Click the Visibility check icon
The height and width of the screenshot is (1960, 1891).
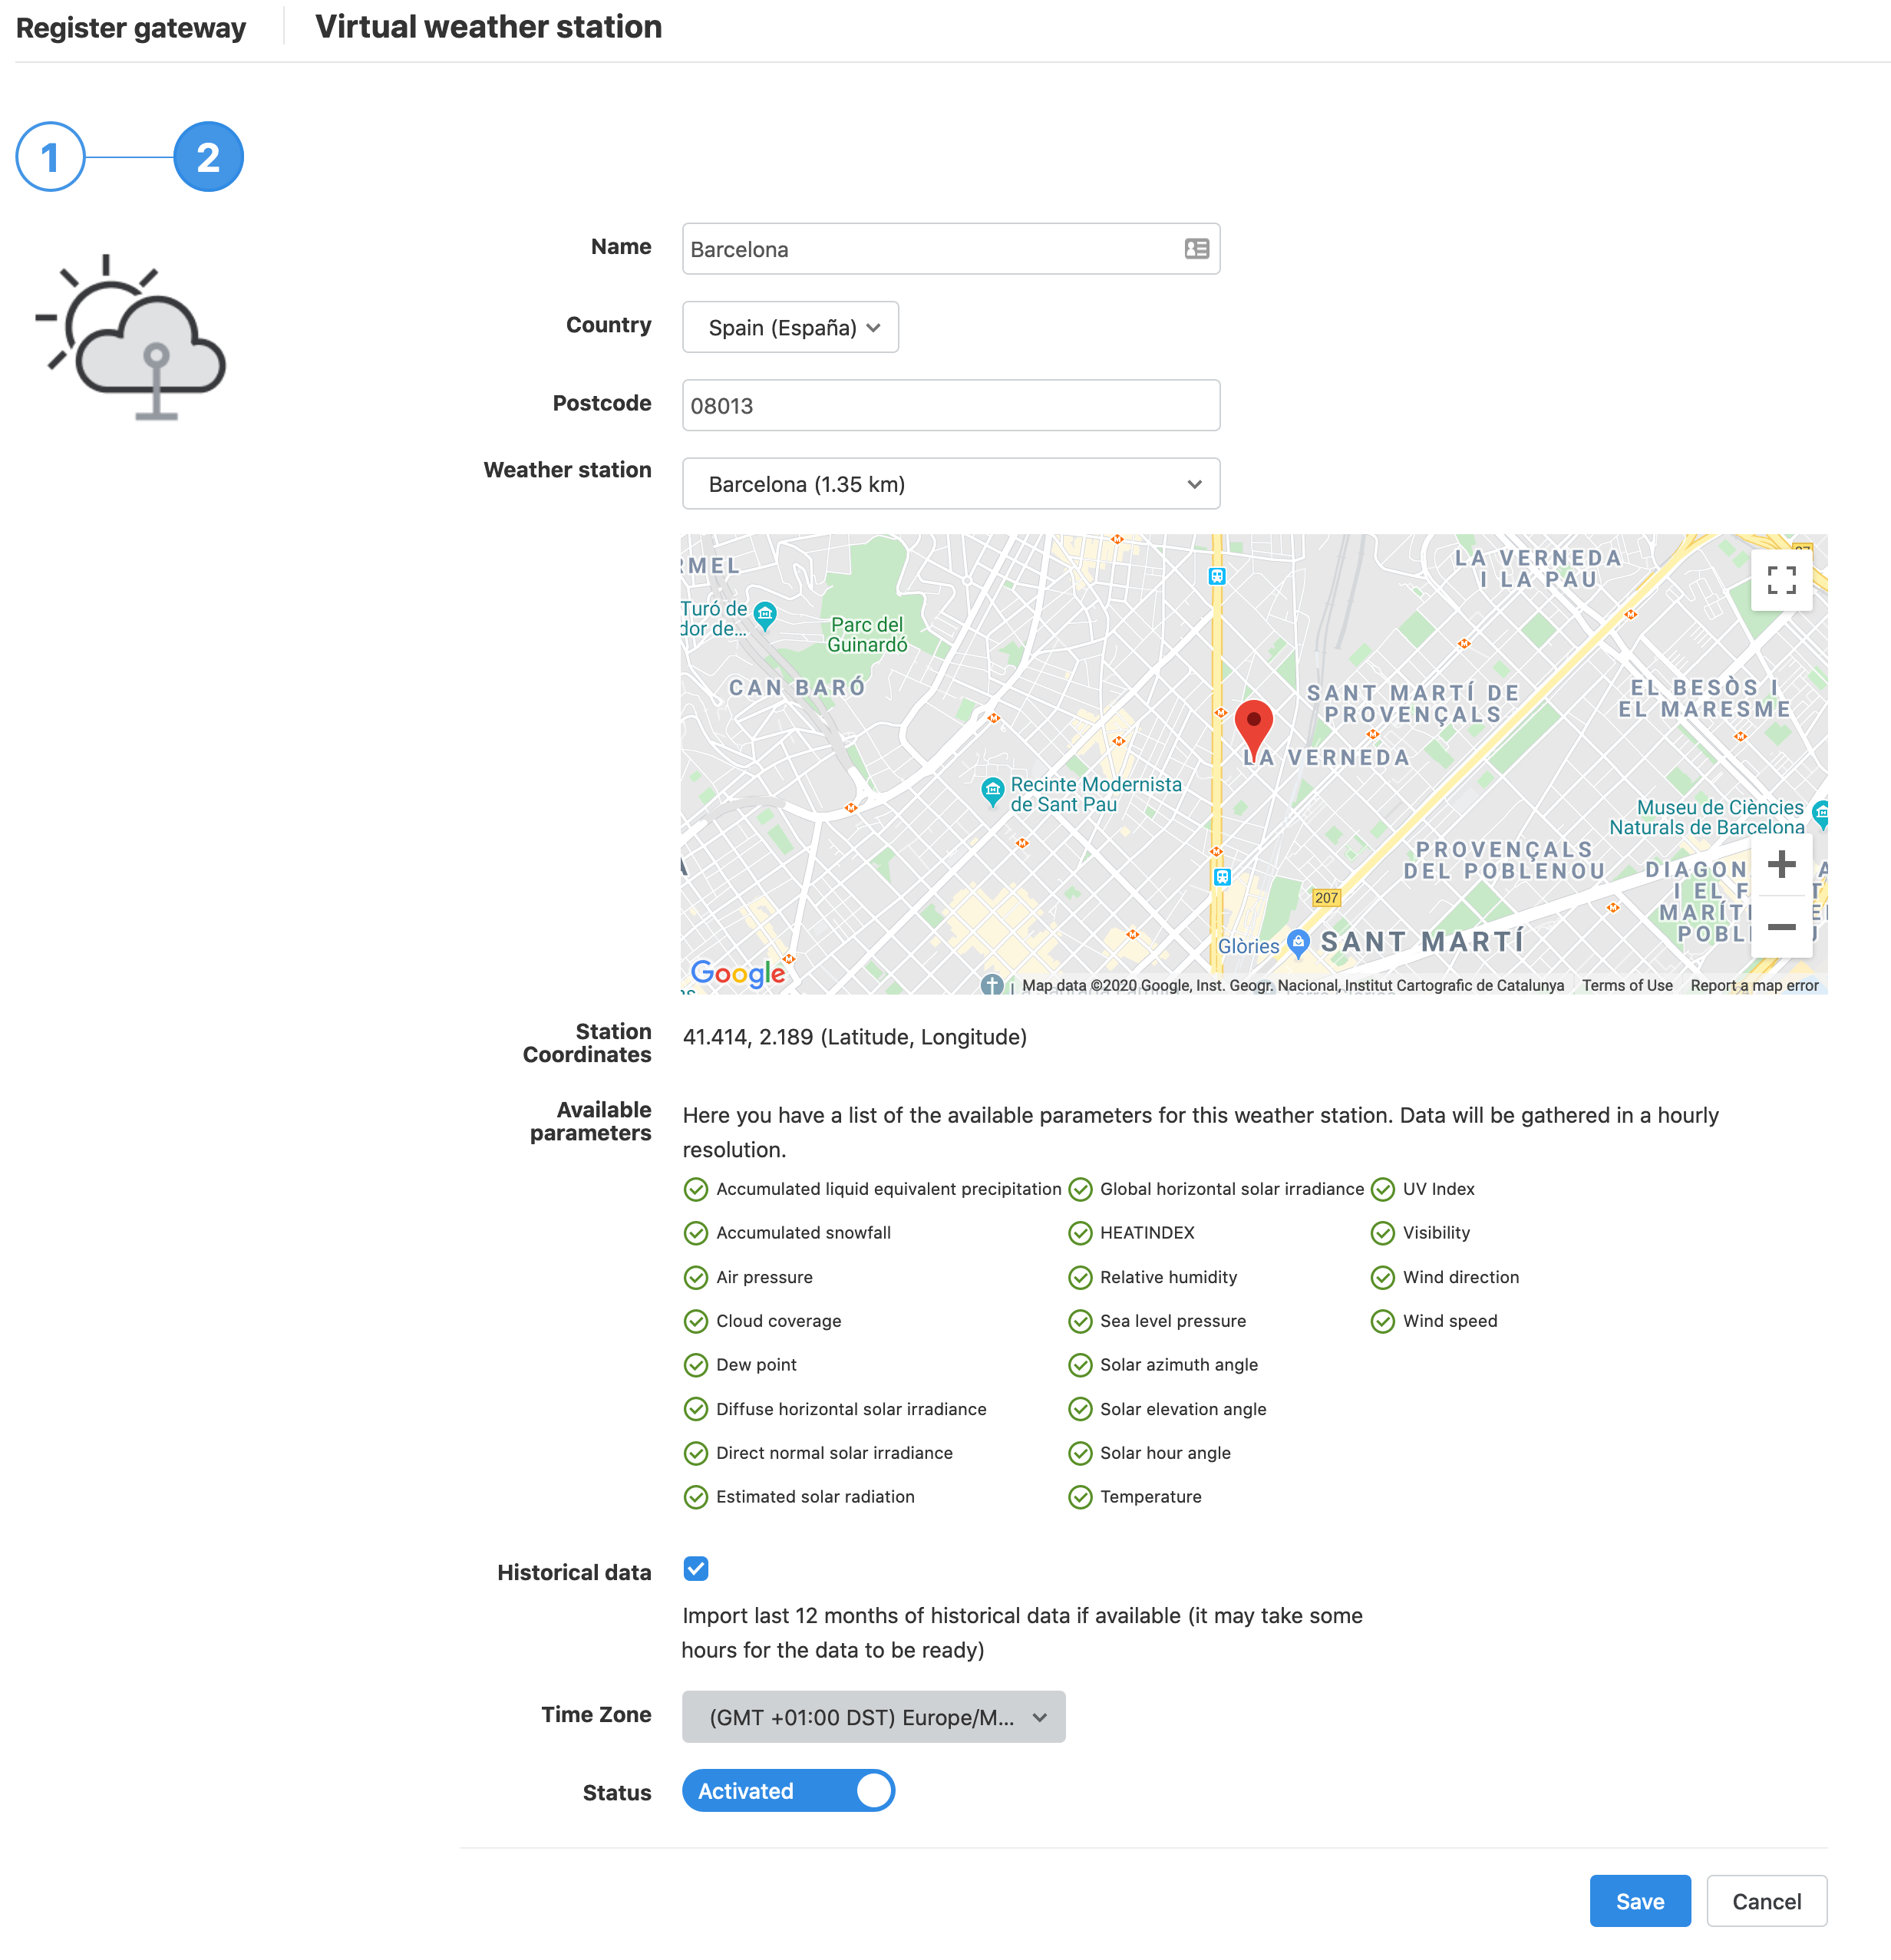click(1382, 1233)
